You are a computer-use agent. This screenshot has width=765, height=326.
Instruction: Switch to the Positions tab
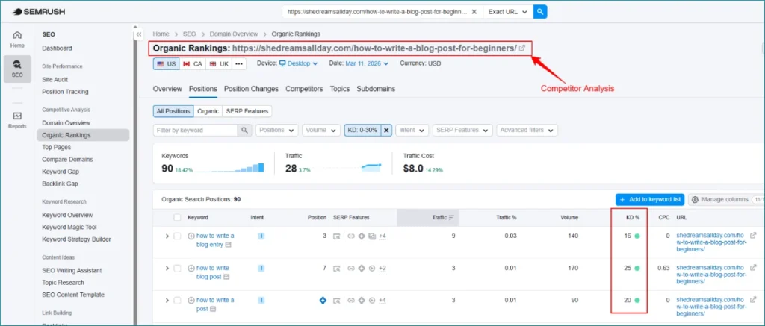(x=203, y=89)
